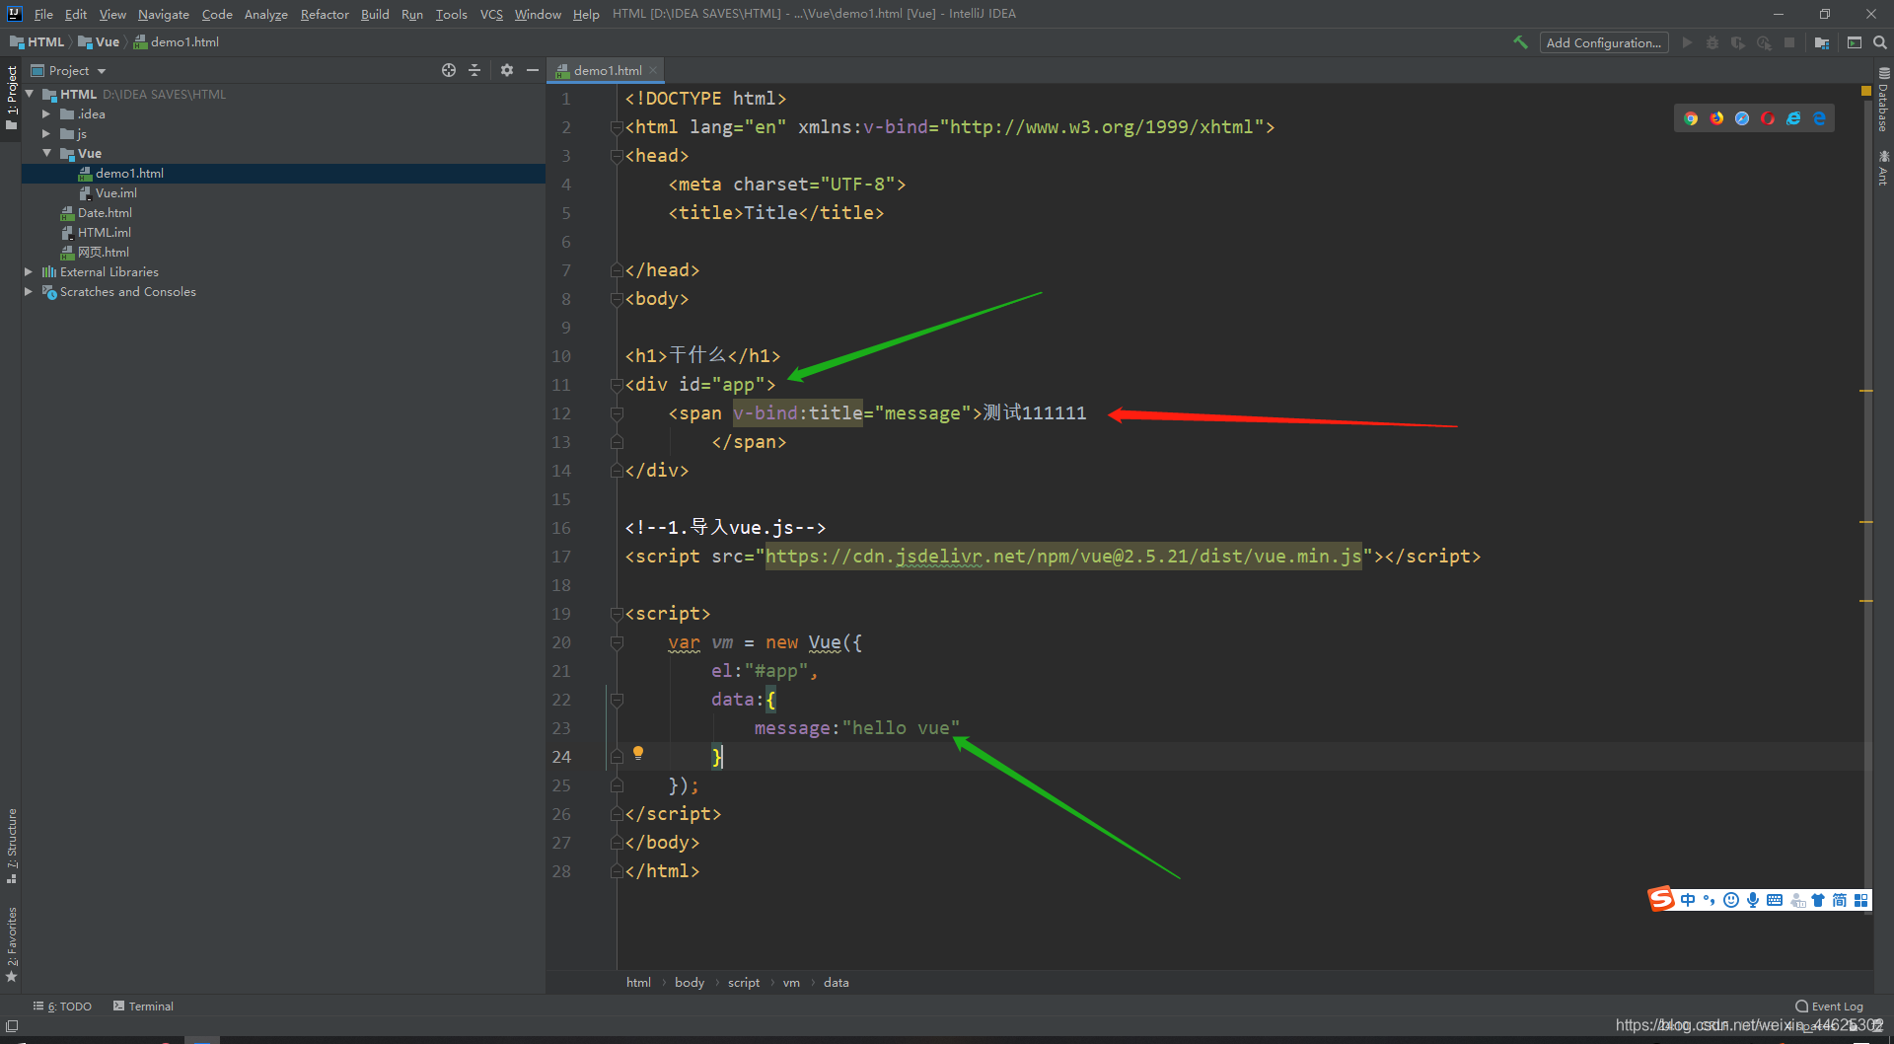Image resolution: width=1894 pixels, height=1044 pixels.
Task: Expand External Libraries node
Action: tap(29, 271)
